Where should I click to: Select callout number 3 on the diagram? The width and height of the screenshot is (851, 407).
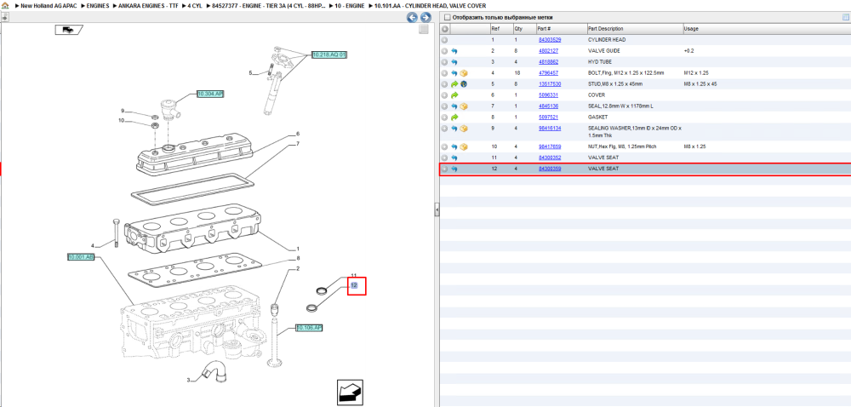[x=188, y=381]
